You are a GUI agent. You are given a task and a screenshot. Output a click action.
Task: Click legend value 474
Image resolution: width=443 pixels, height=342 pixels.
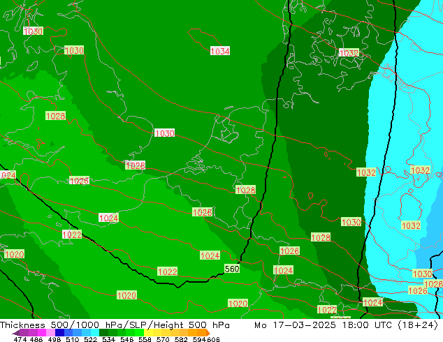(20, 339)
